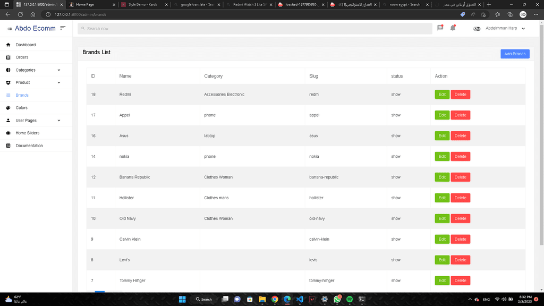Click the Product box icon in sidebar
544x306 pixels.
pos(8,82)
